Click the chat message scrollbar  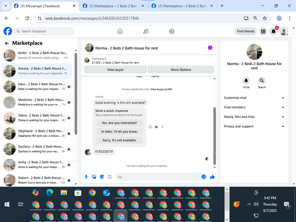[214, 136]
